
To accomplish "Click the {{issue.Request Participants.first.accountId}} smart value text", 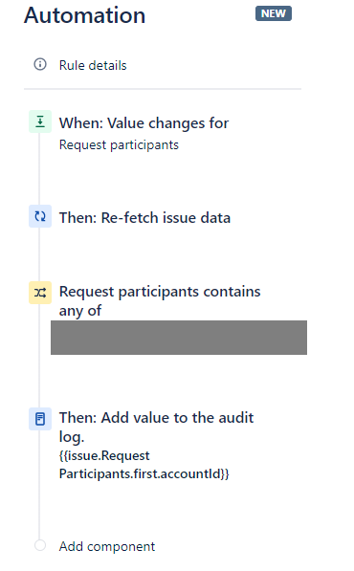I will (x=144, y=465).
